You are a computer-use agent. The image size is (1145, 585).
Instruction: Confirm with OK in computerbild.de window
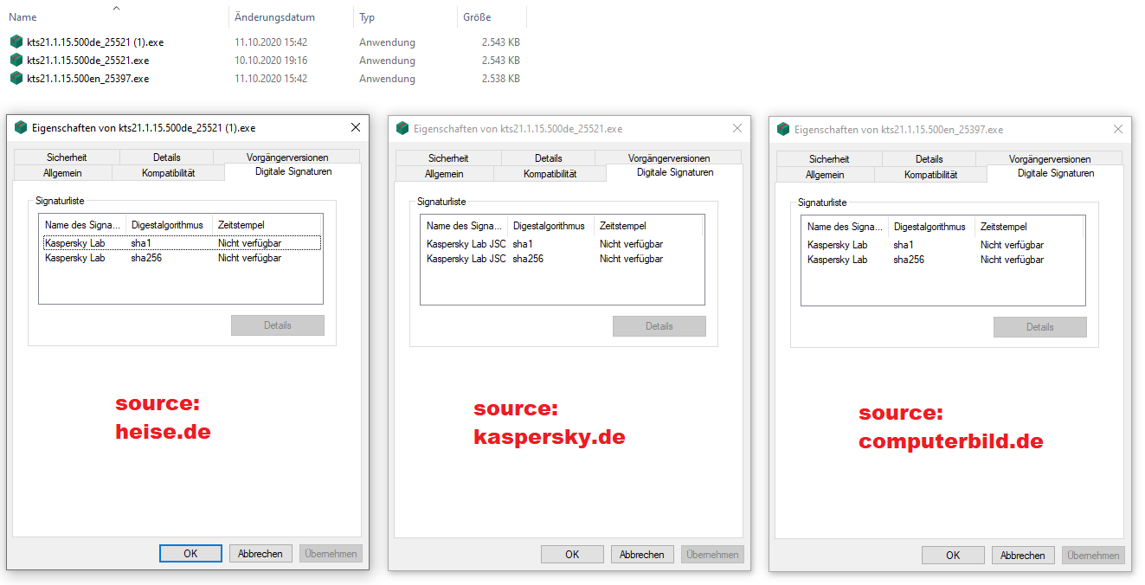click(953, 556)
